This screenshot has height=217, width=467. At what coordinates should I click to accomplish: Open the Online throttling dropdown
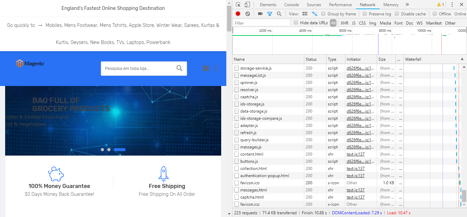pyautogui.click(x=460, y=14)
